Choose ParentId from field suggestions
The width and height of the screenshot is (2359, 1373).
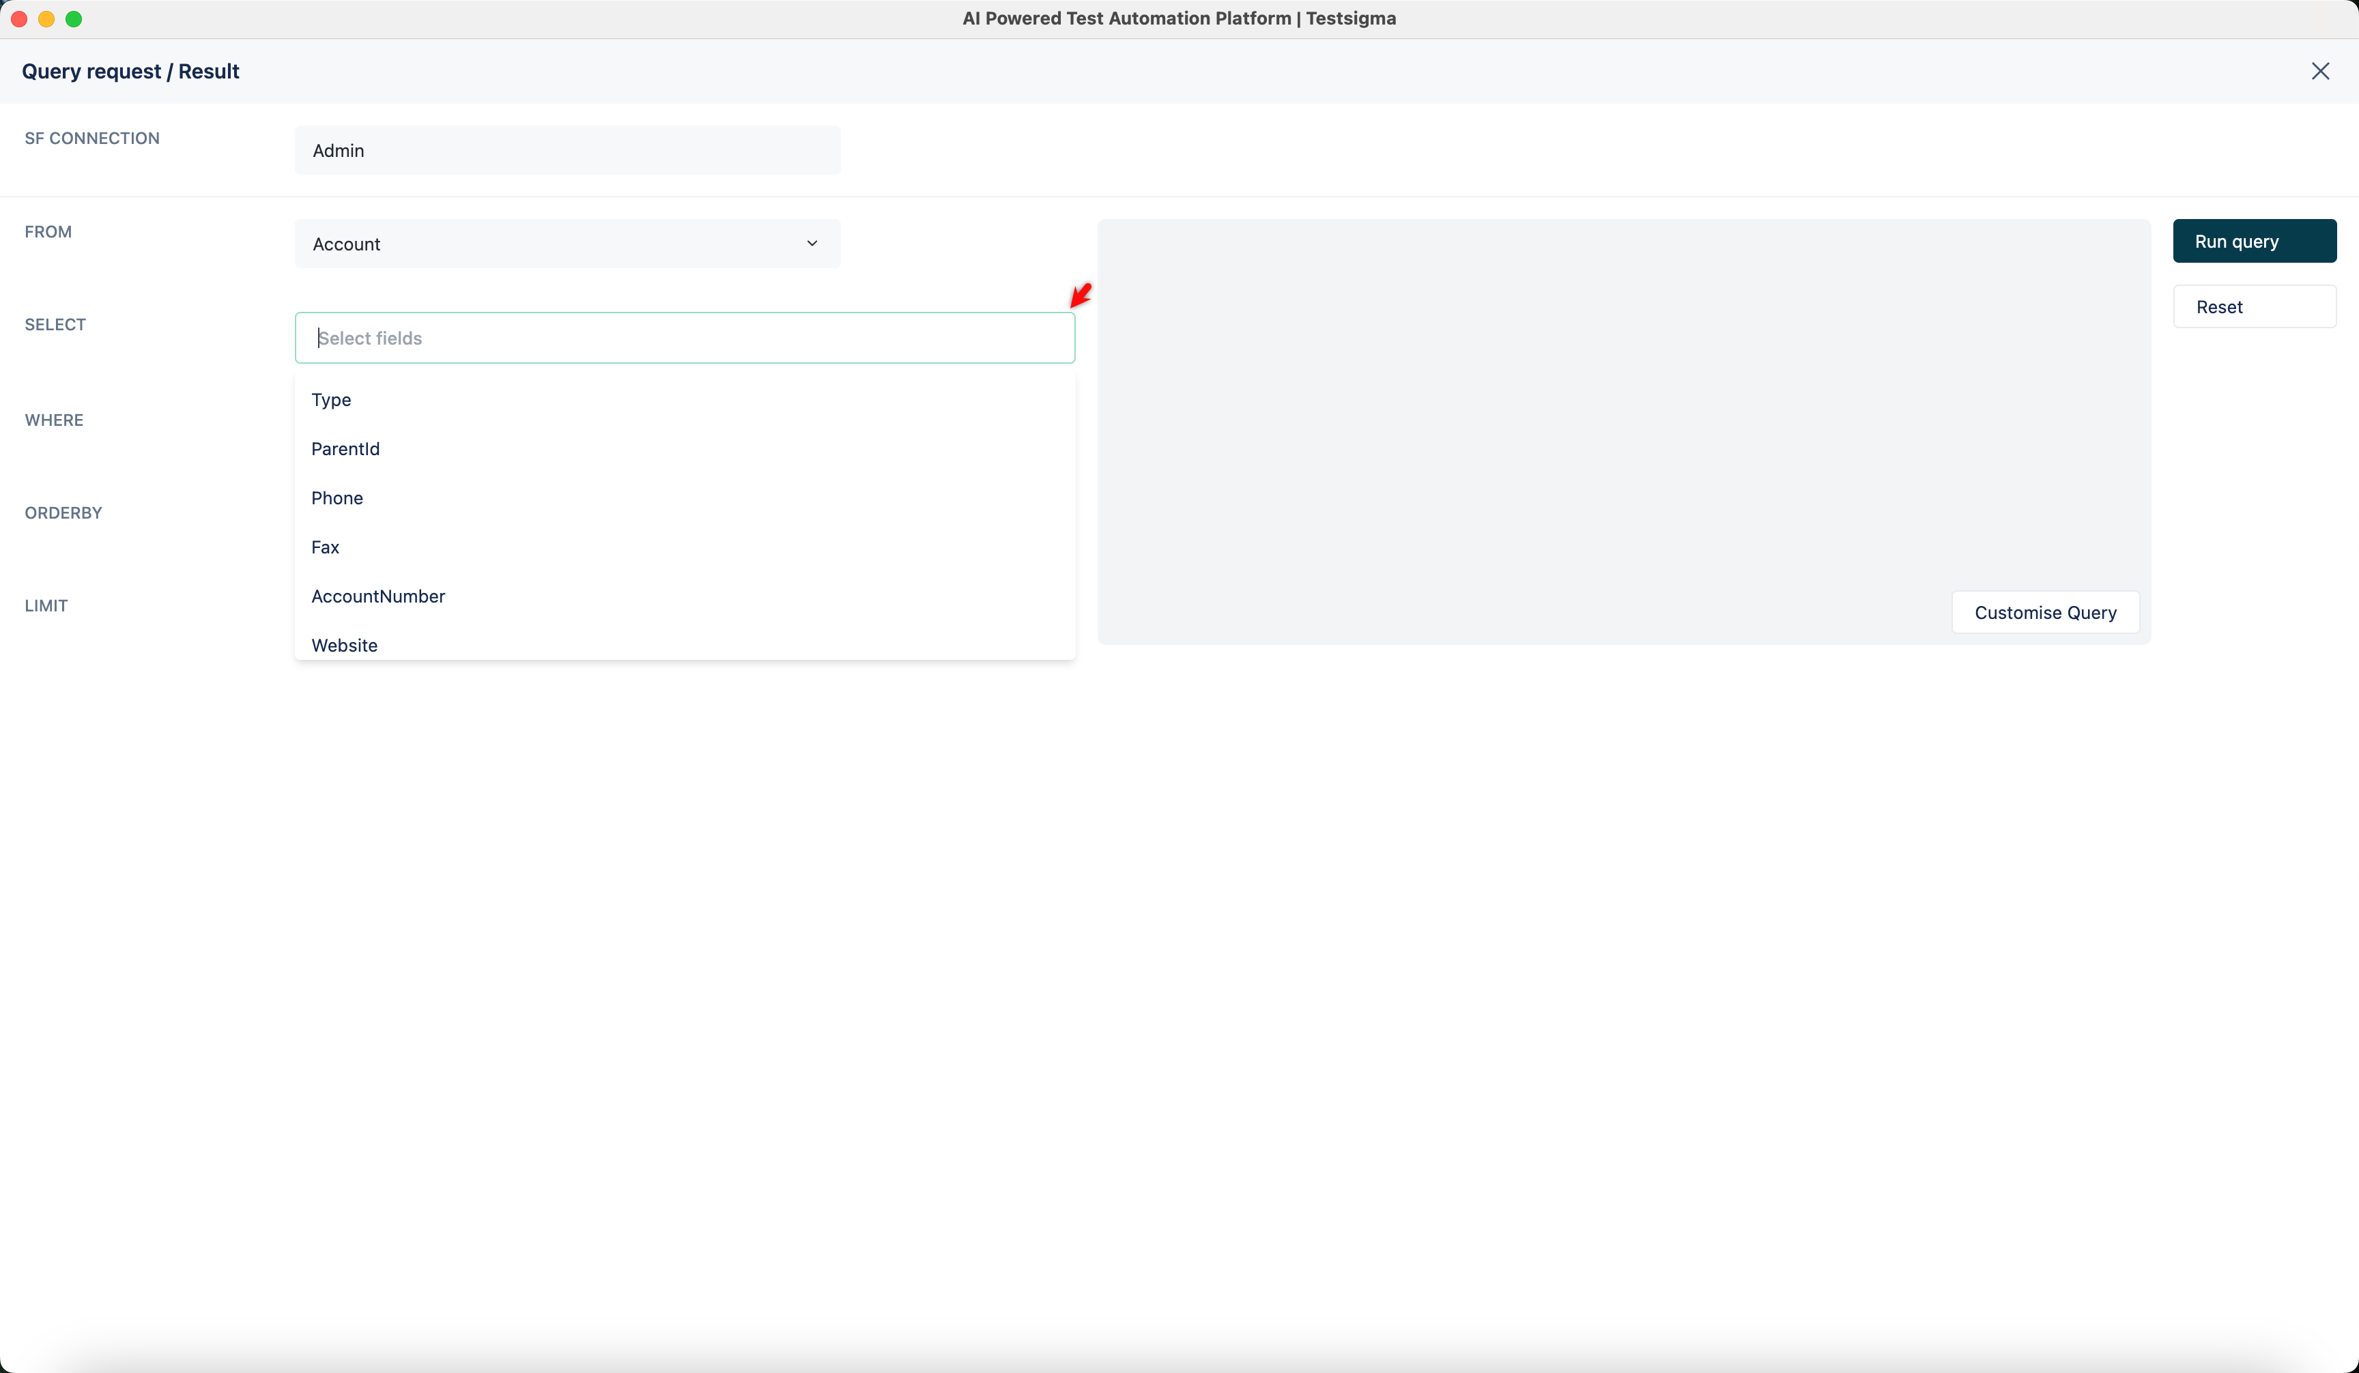click(x=345, y=448)
